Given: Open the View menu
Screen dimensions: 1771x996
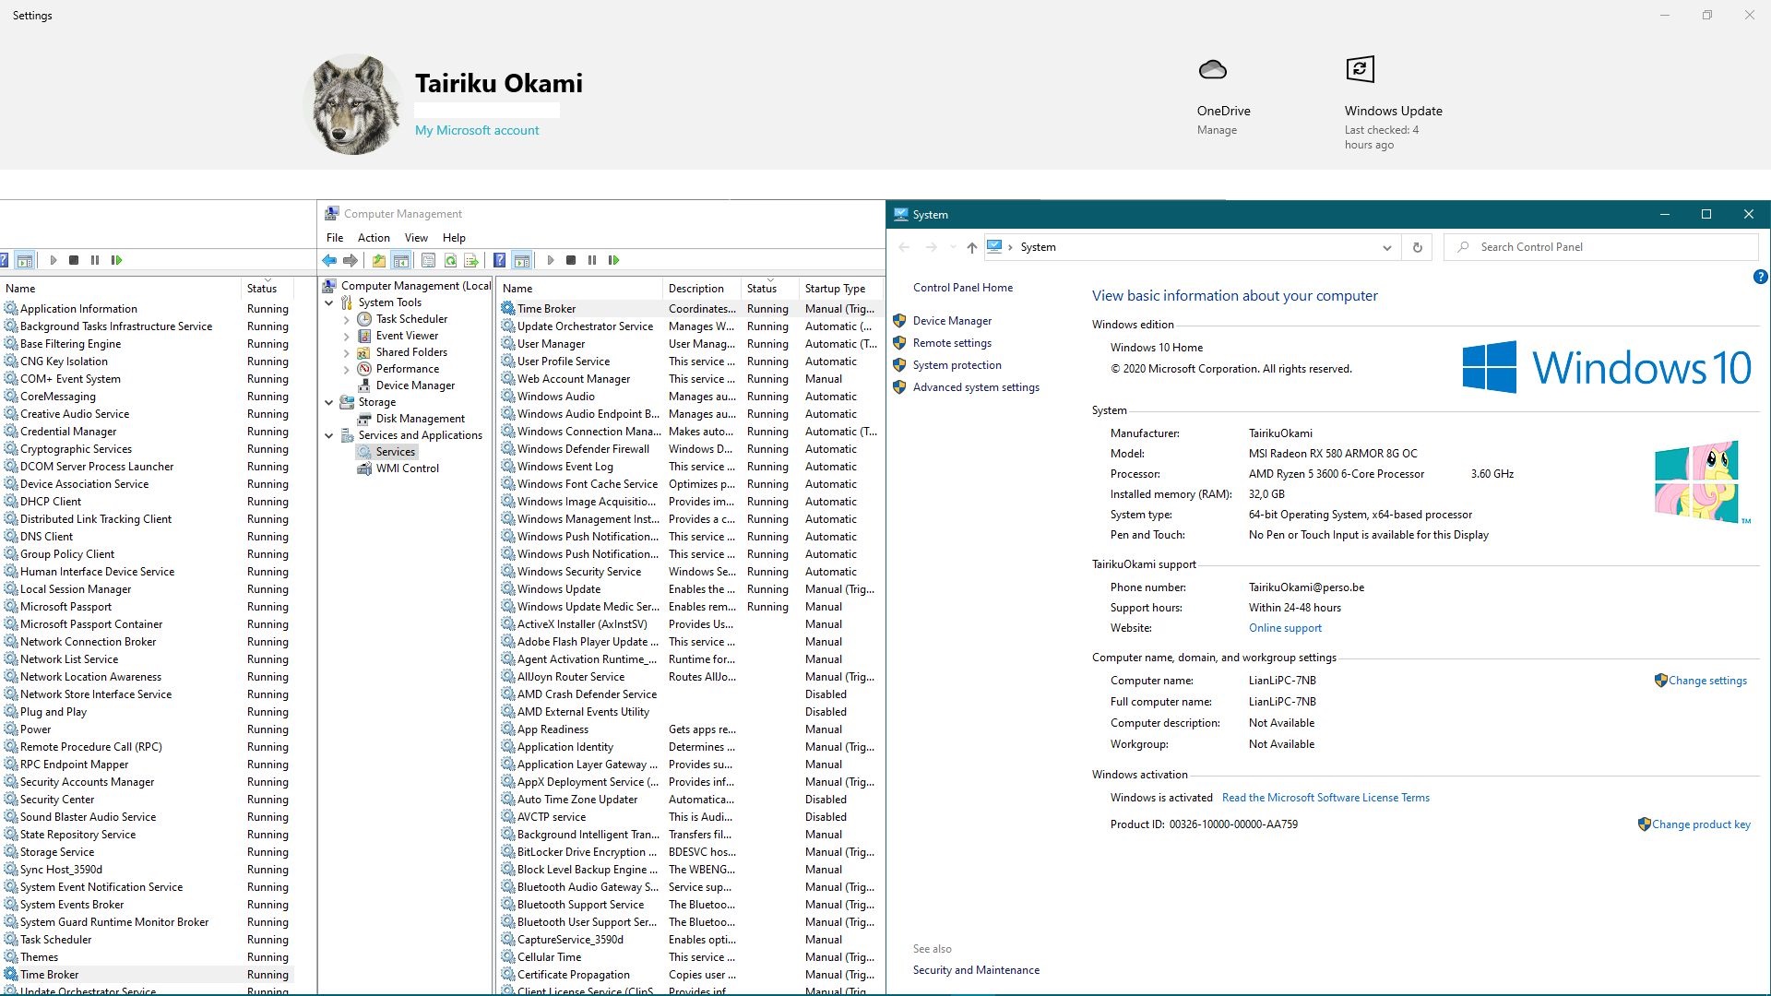Looking at the screenshot, I should tap(416, 238).
